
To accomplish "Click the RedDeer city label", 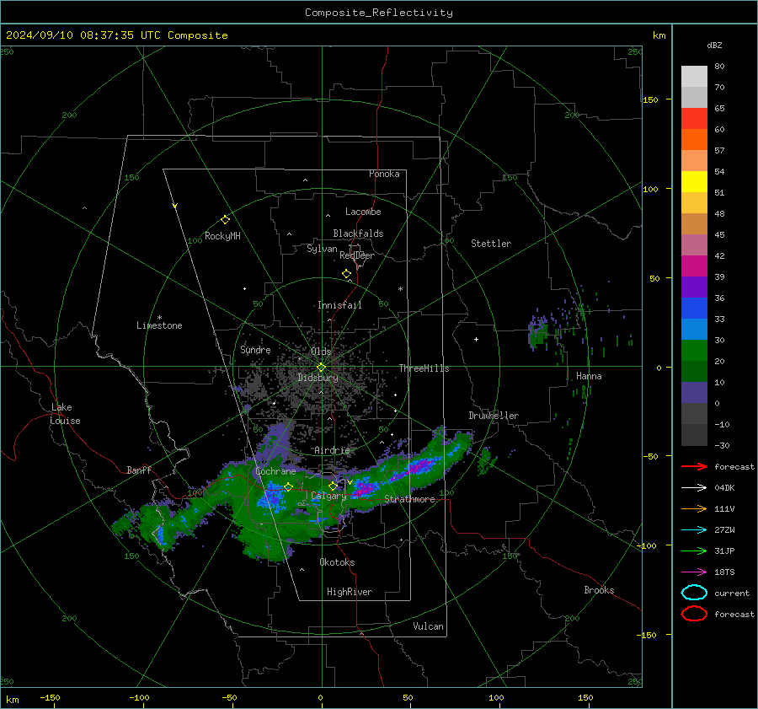I will click(357, 255).
